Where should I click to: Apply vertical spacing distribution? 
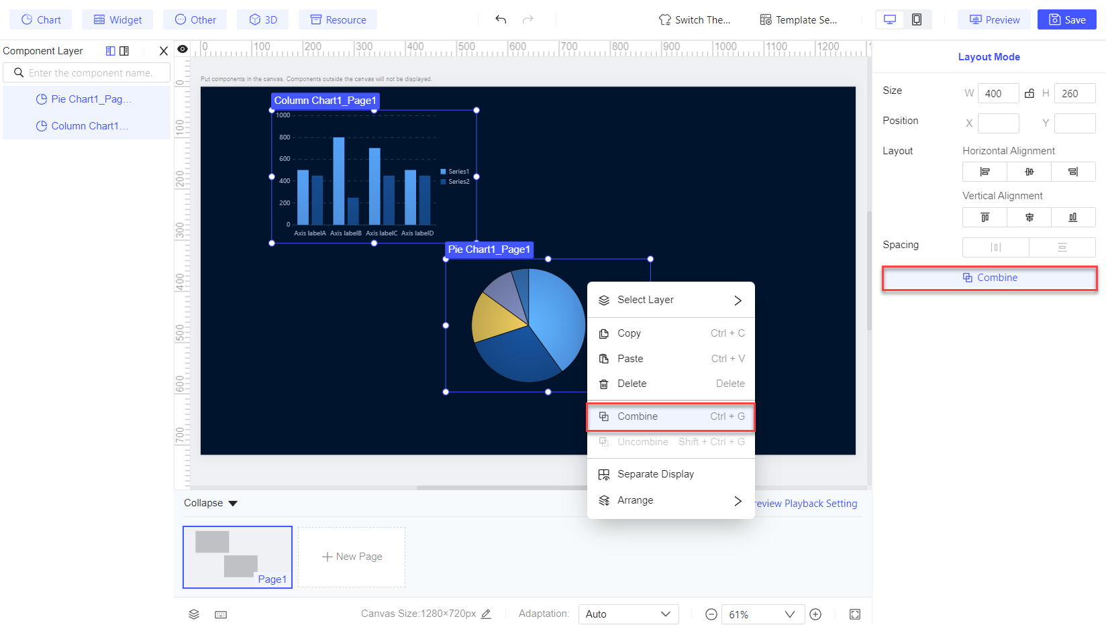coord(1062,247)
